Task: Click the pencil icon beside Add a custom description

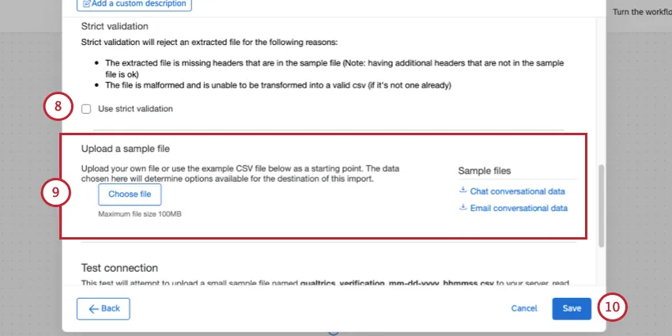Action: point(87,4)
